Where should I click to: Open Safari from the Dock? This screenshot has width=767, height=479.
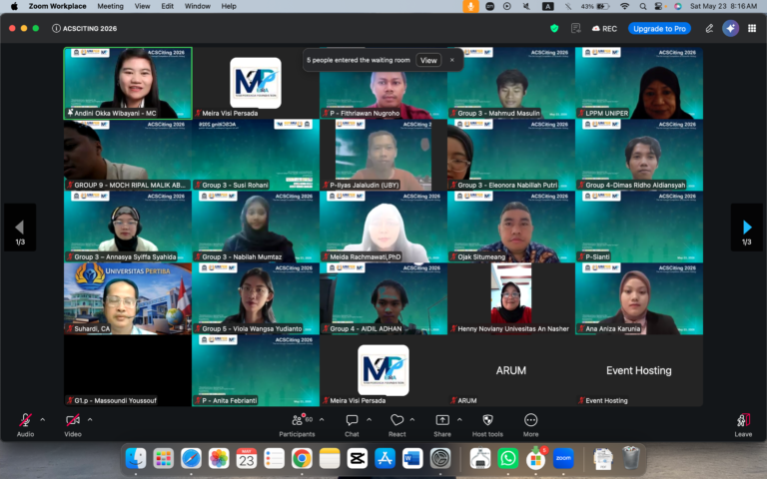(x=191, y=458)
